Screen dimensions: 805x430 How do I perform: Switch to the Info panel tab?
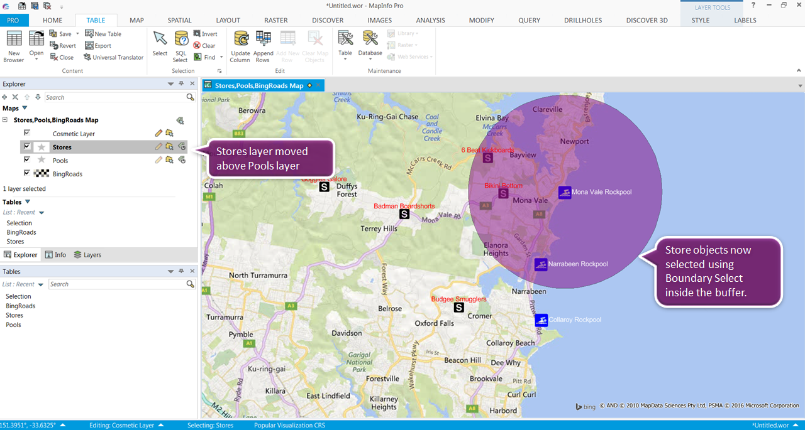55,255
